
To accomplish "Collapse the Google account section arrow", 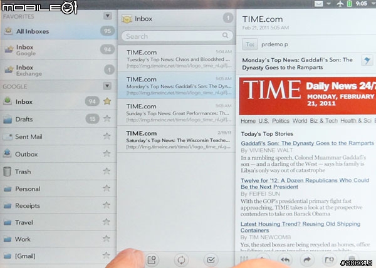I will coord(107,86).
